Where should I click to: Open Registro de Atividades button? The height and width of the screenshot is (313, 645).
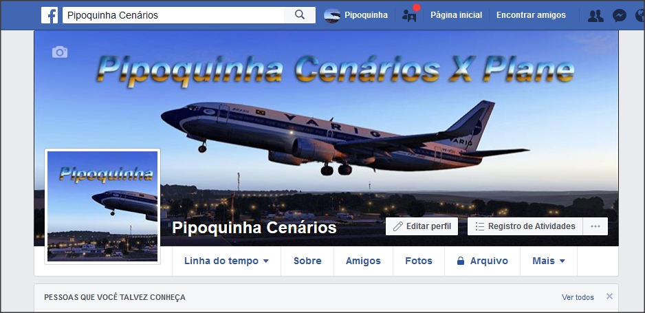(x=525, y=226)
